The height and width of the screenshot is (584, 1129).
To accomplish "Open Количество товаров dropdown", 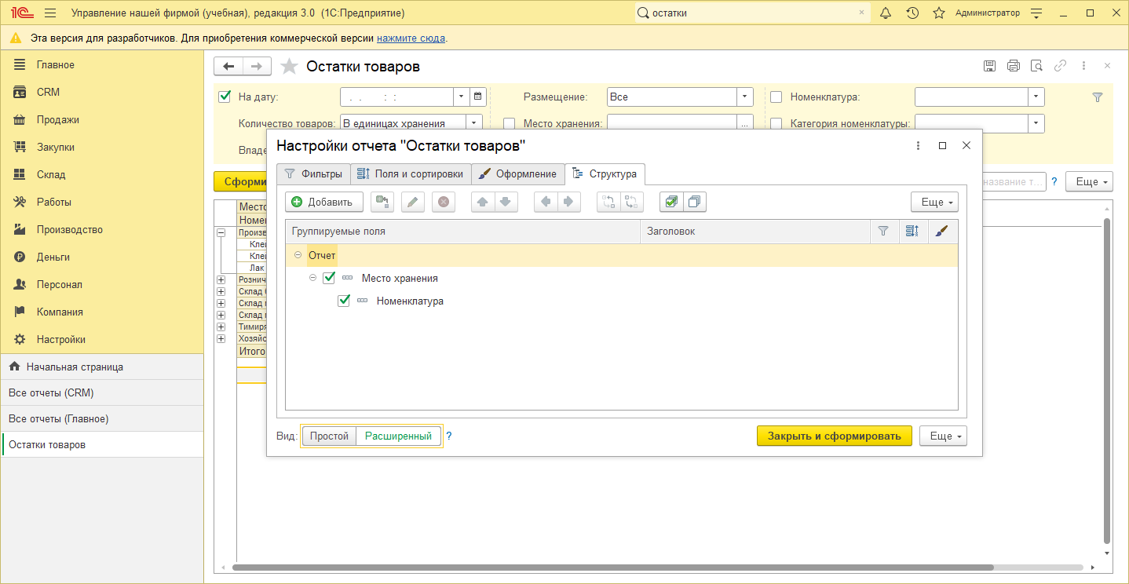I will pyautogui.click(x=473, y=123).
